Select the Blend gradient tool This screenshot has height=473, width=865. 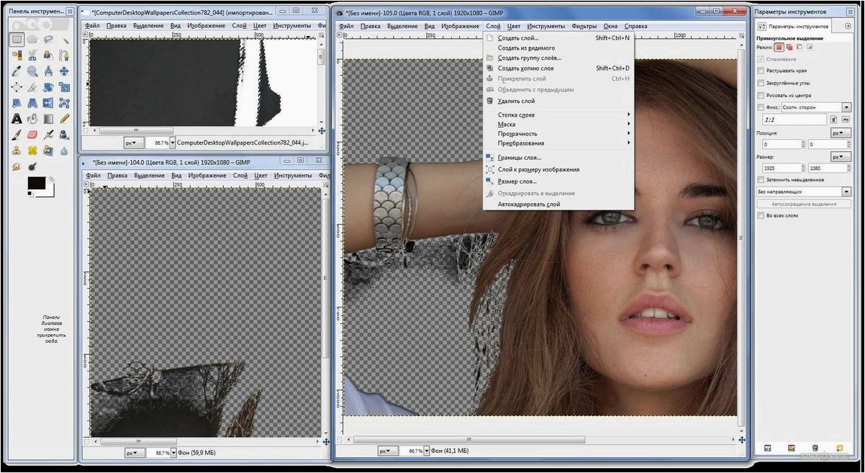click(48, 119)
